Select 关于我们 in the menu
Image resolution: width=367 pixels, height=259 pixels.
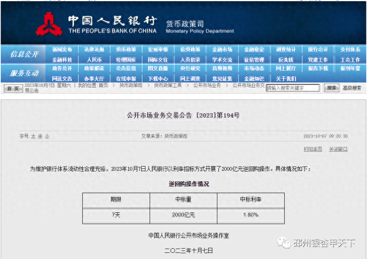(286, 79)
